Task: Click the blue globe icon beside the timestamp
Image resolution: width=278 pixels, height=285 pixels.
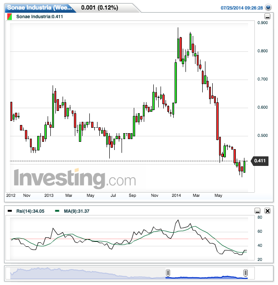Action: coord(268,7)
